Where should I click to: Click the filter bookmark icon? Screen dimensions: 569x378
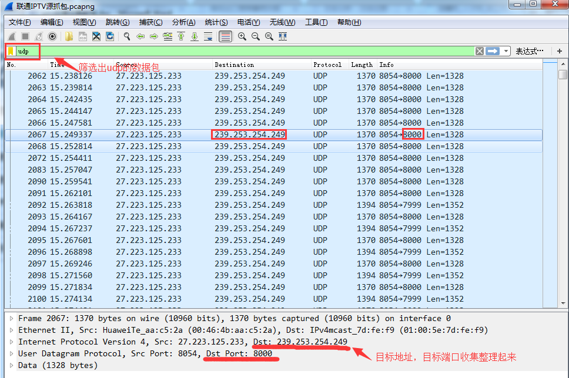(11, 51)
